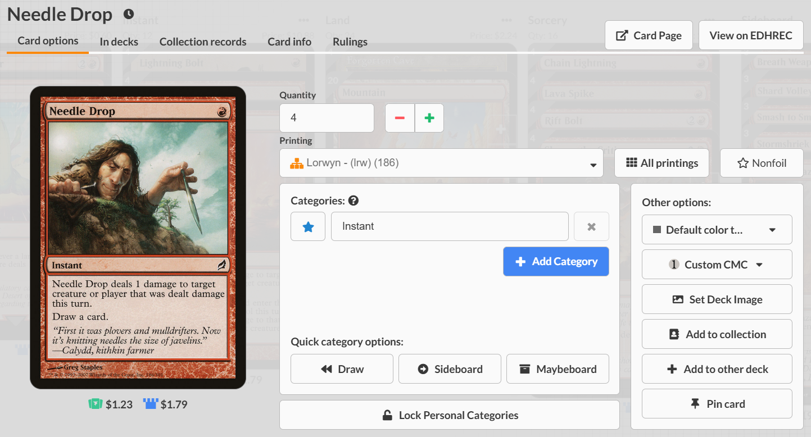The height and width of the screenshot is (437, 811).
Task: Click the Quantity input field
Action: click(x=327, y=118)
